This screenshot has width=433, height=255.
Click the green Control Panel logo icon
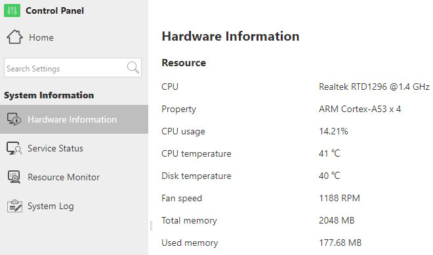[x=12, y=10]
